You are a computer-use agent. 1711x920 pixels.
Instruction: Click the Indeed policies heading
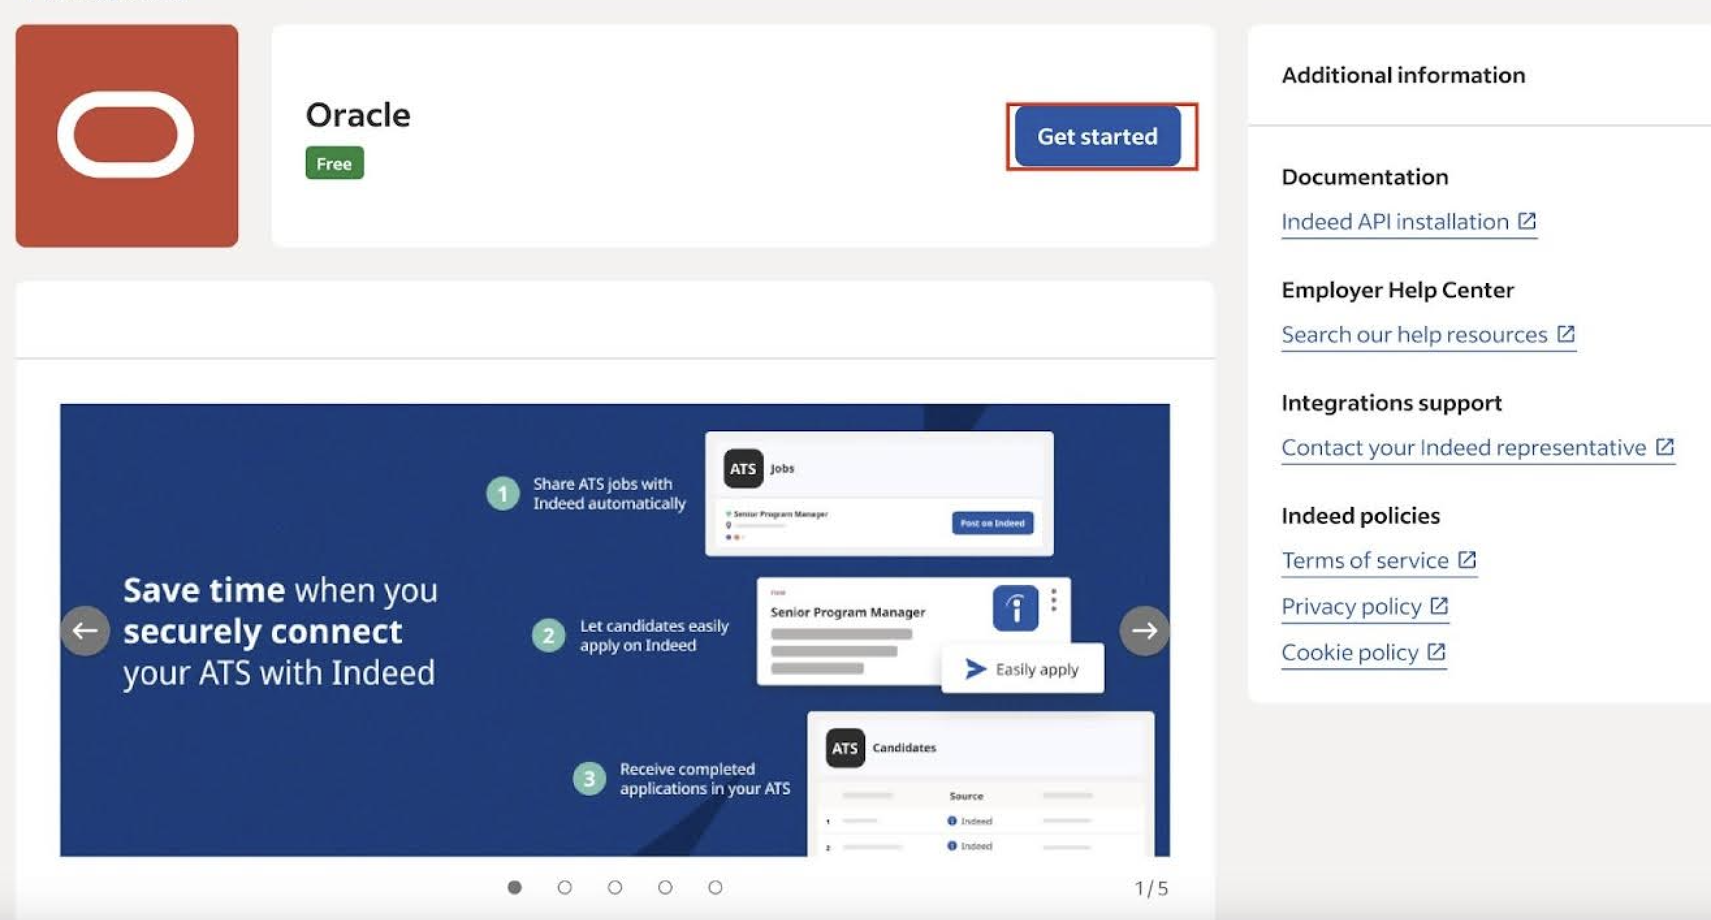click(1360, 515)
